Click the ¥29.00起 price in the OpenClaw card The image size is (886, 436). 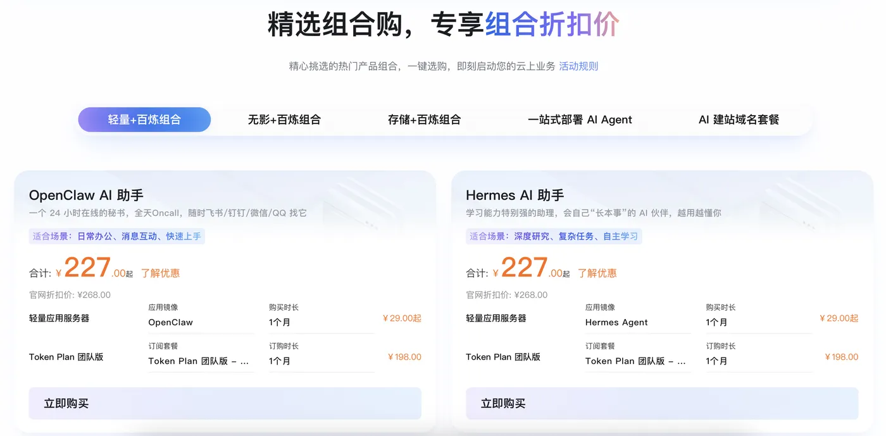pos(402,318)
